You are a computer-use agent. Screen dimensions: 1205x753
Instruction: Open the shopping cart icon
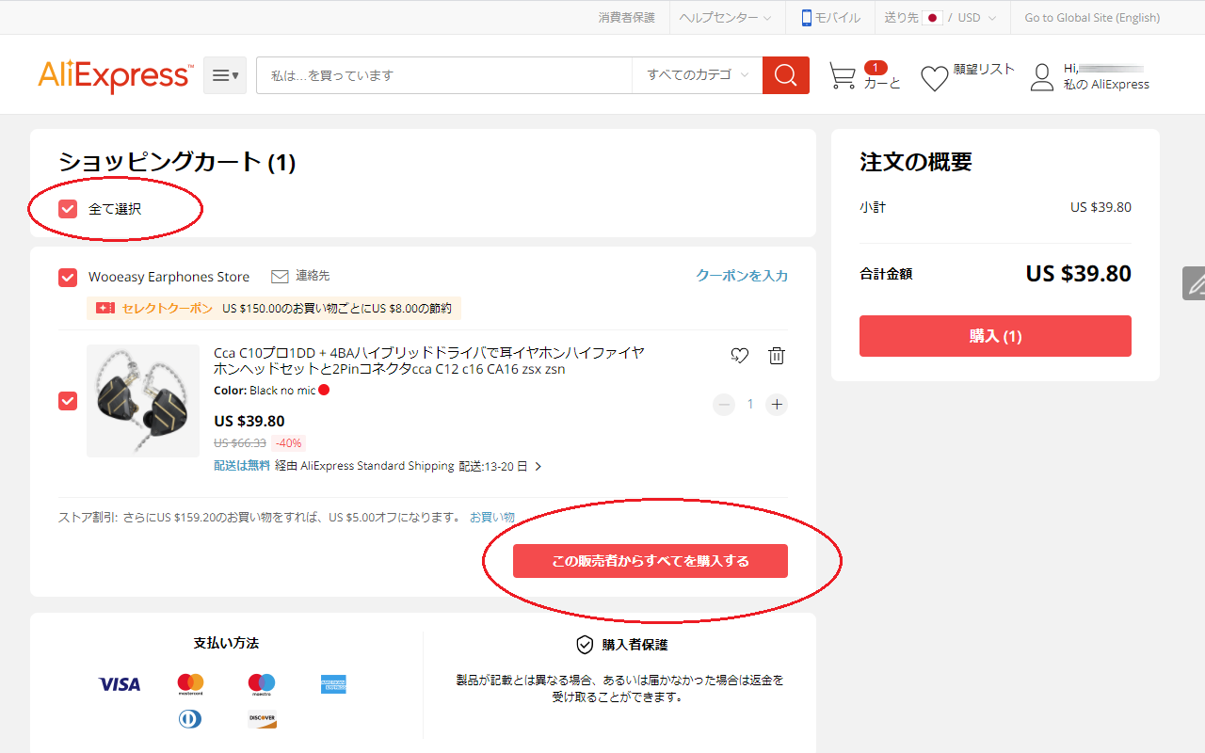(843, 77)
